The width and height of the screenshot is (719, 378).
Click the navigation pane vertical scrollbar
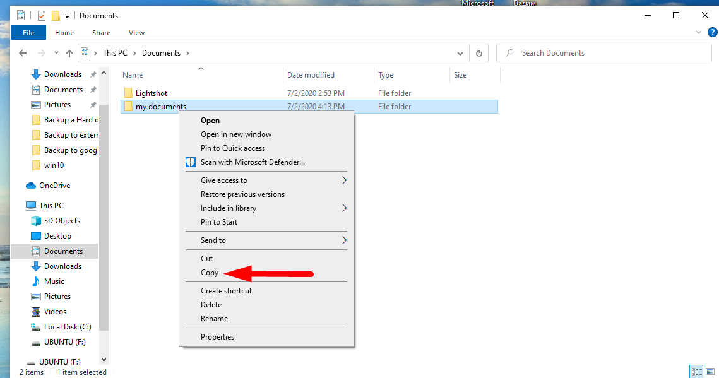[x=104, y=221]
